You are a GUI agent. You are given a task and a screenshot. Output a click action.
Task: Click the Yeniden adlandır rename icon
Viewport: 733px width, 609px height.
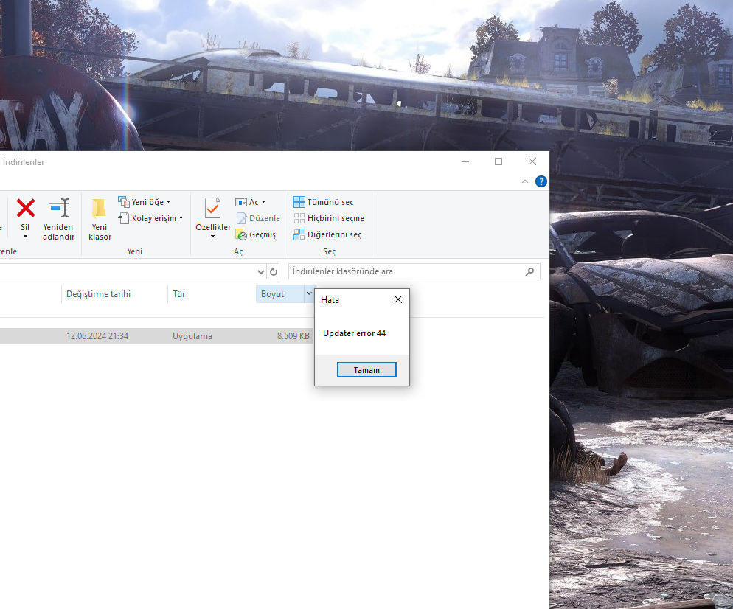(59, 209)
